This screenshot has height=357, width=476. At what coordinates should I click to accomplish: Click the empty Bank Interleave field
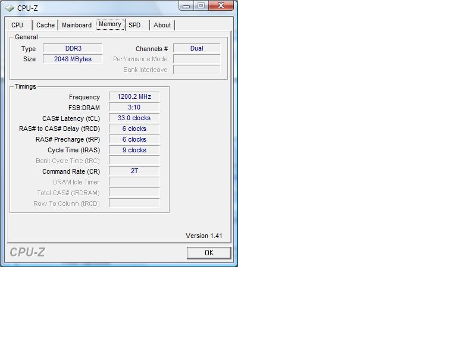(197, 70)
